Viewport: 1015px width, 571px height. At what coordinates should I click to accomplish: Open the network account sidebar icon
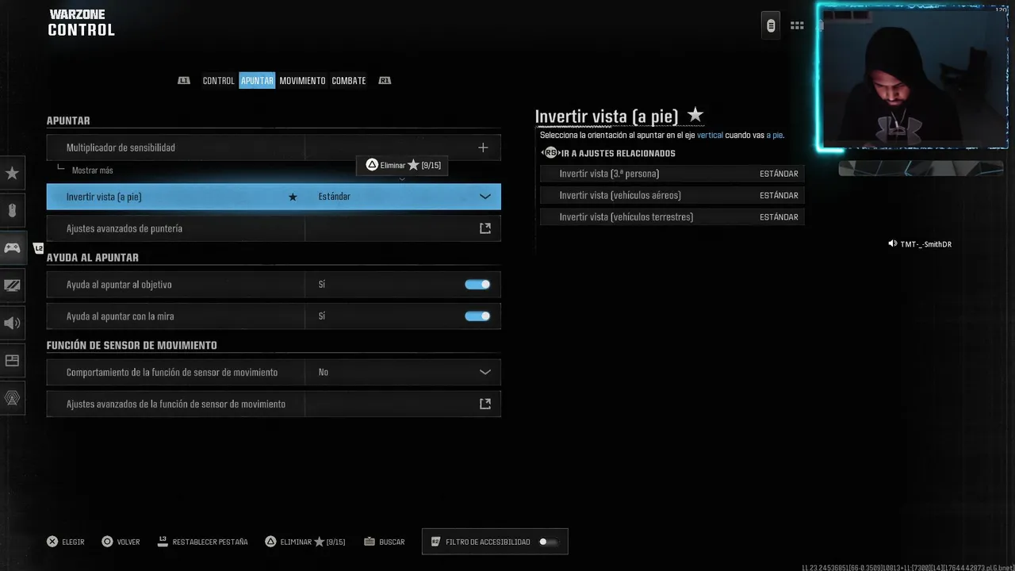coord(12,398)
